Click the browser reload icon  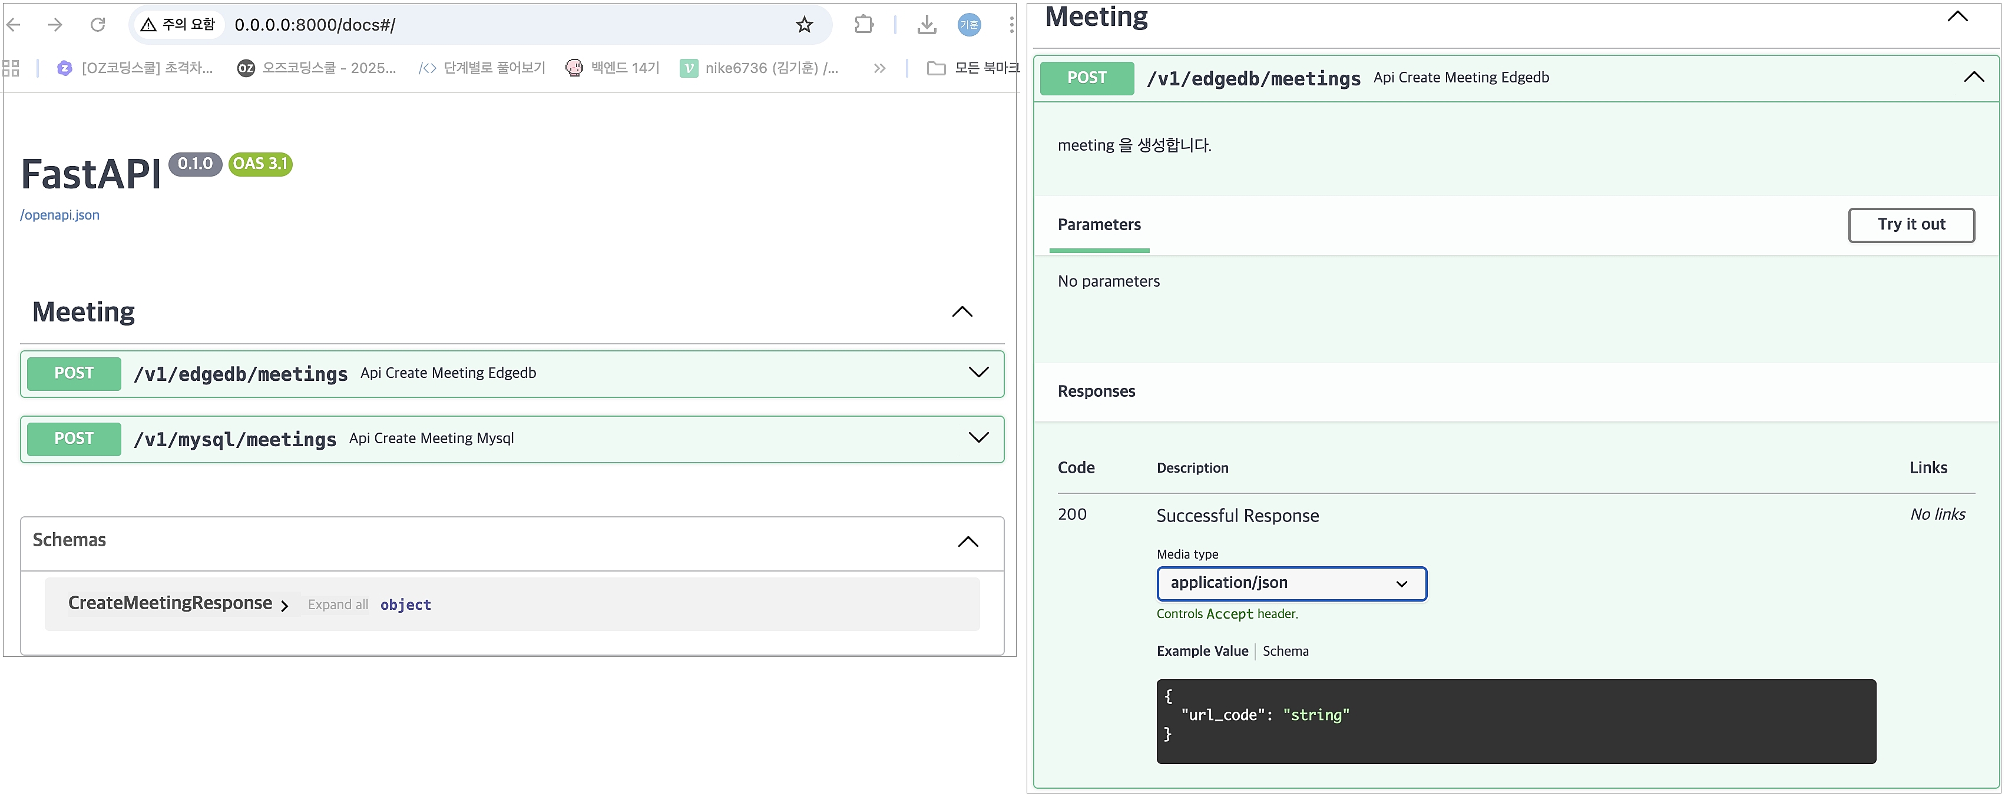pos(97,25)
